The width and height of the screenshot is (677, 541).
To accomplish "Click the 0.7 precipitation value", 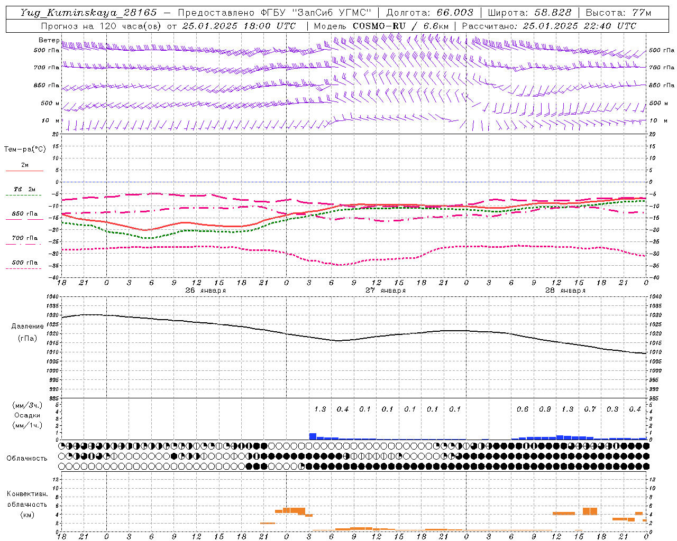I will pyautogui.click(x=590, y=409).
